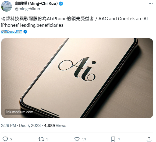
Task: Click the reply count number 2
Action: click(x=11, y=139)
